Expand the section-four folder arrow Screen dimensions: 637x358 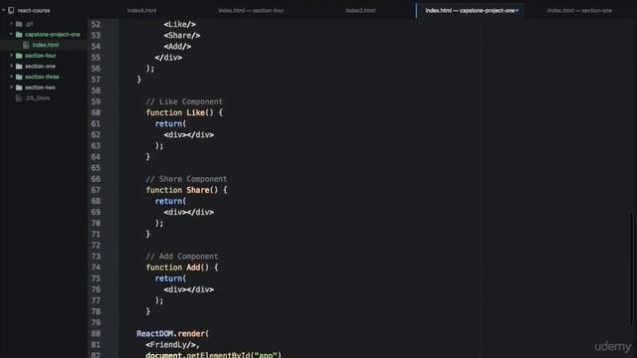point(11,56)
